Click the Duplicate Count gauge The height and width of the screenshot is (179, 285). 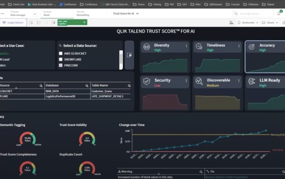tap(87, 168)
